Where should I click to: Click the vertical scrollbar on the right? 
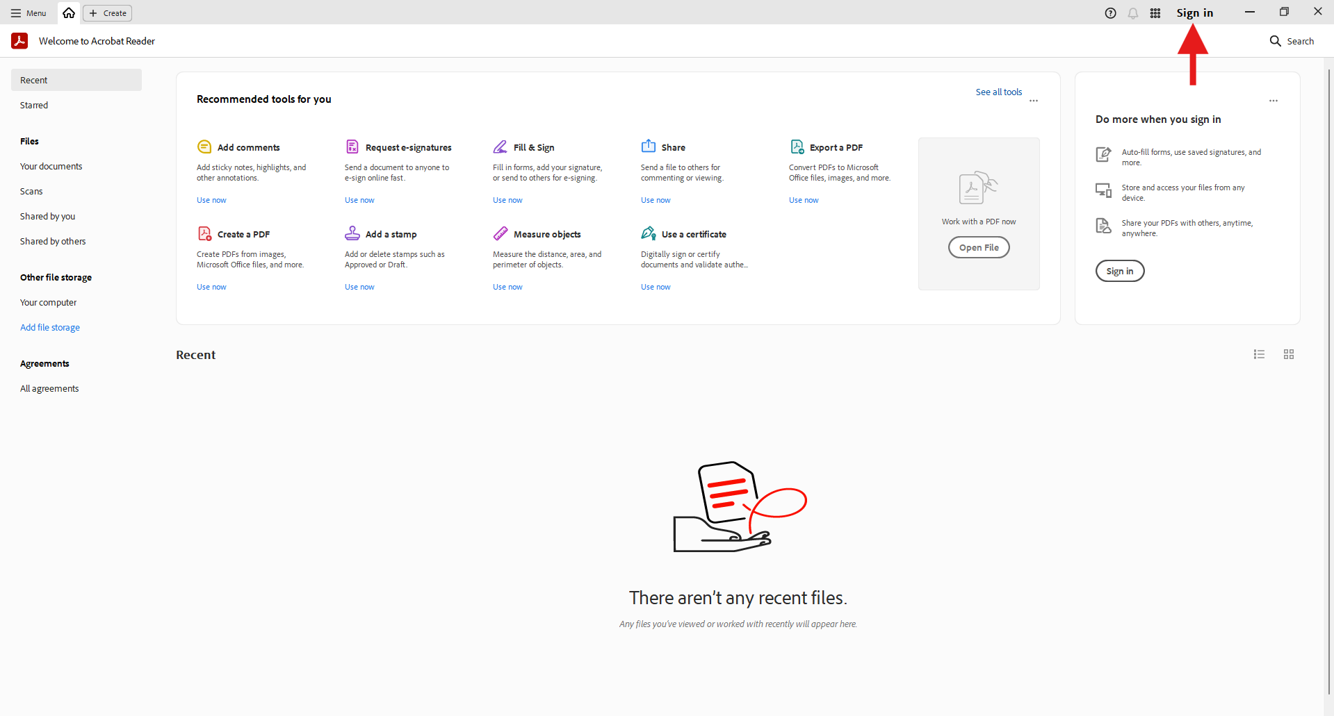1329,382
